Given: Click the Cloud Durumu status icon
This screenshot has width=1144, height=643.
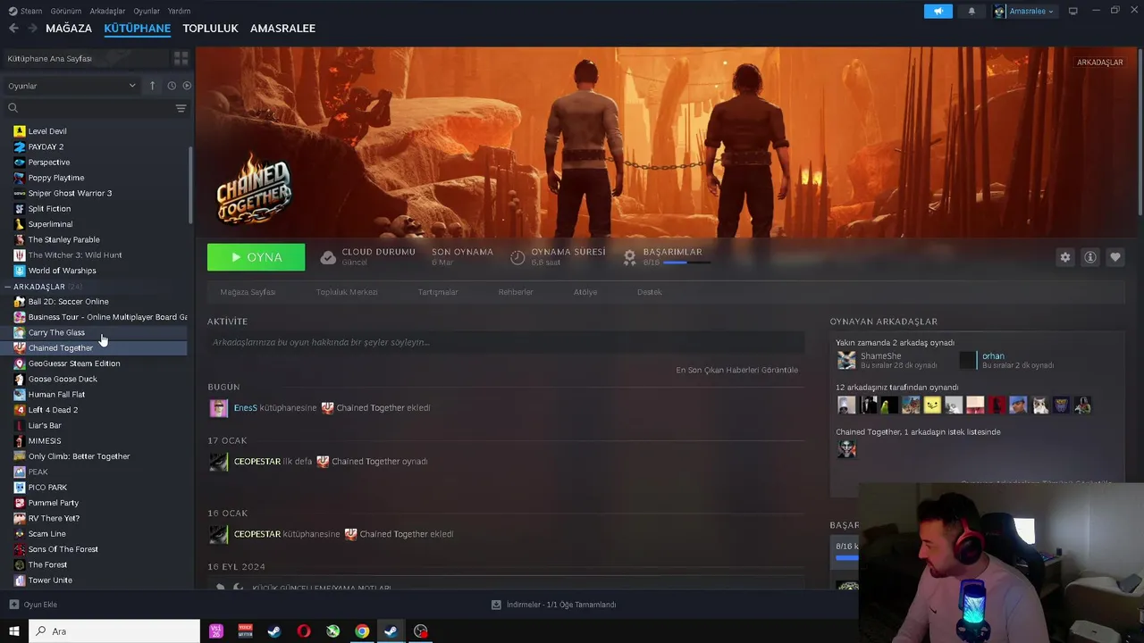Looking at the screenshot, I should [328, 257].
